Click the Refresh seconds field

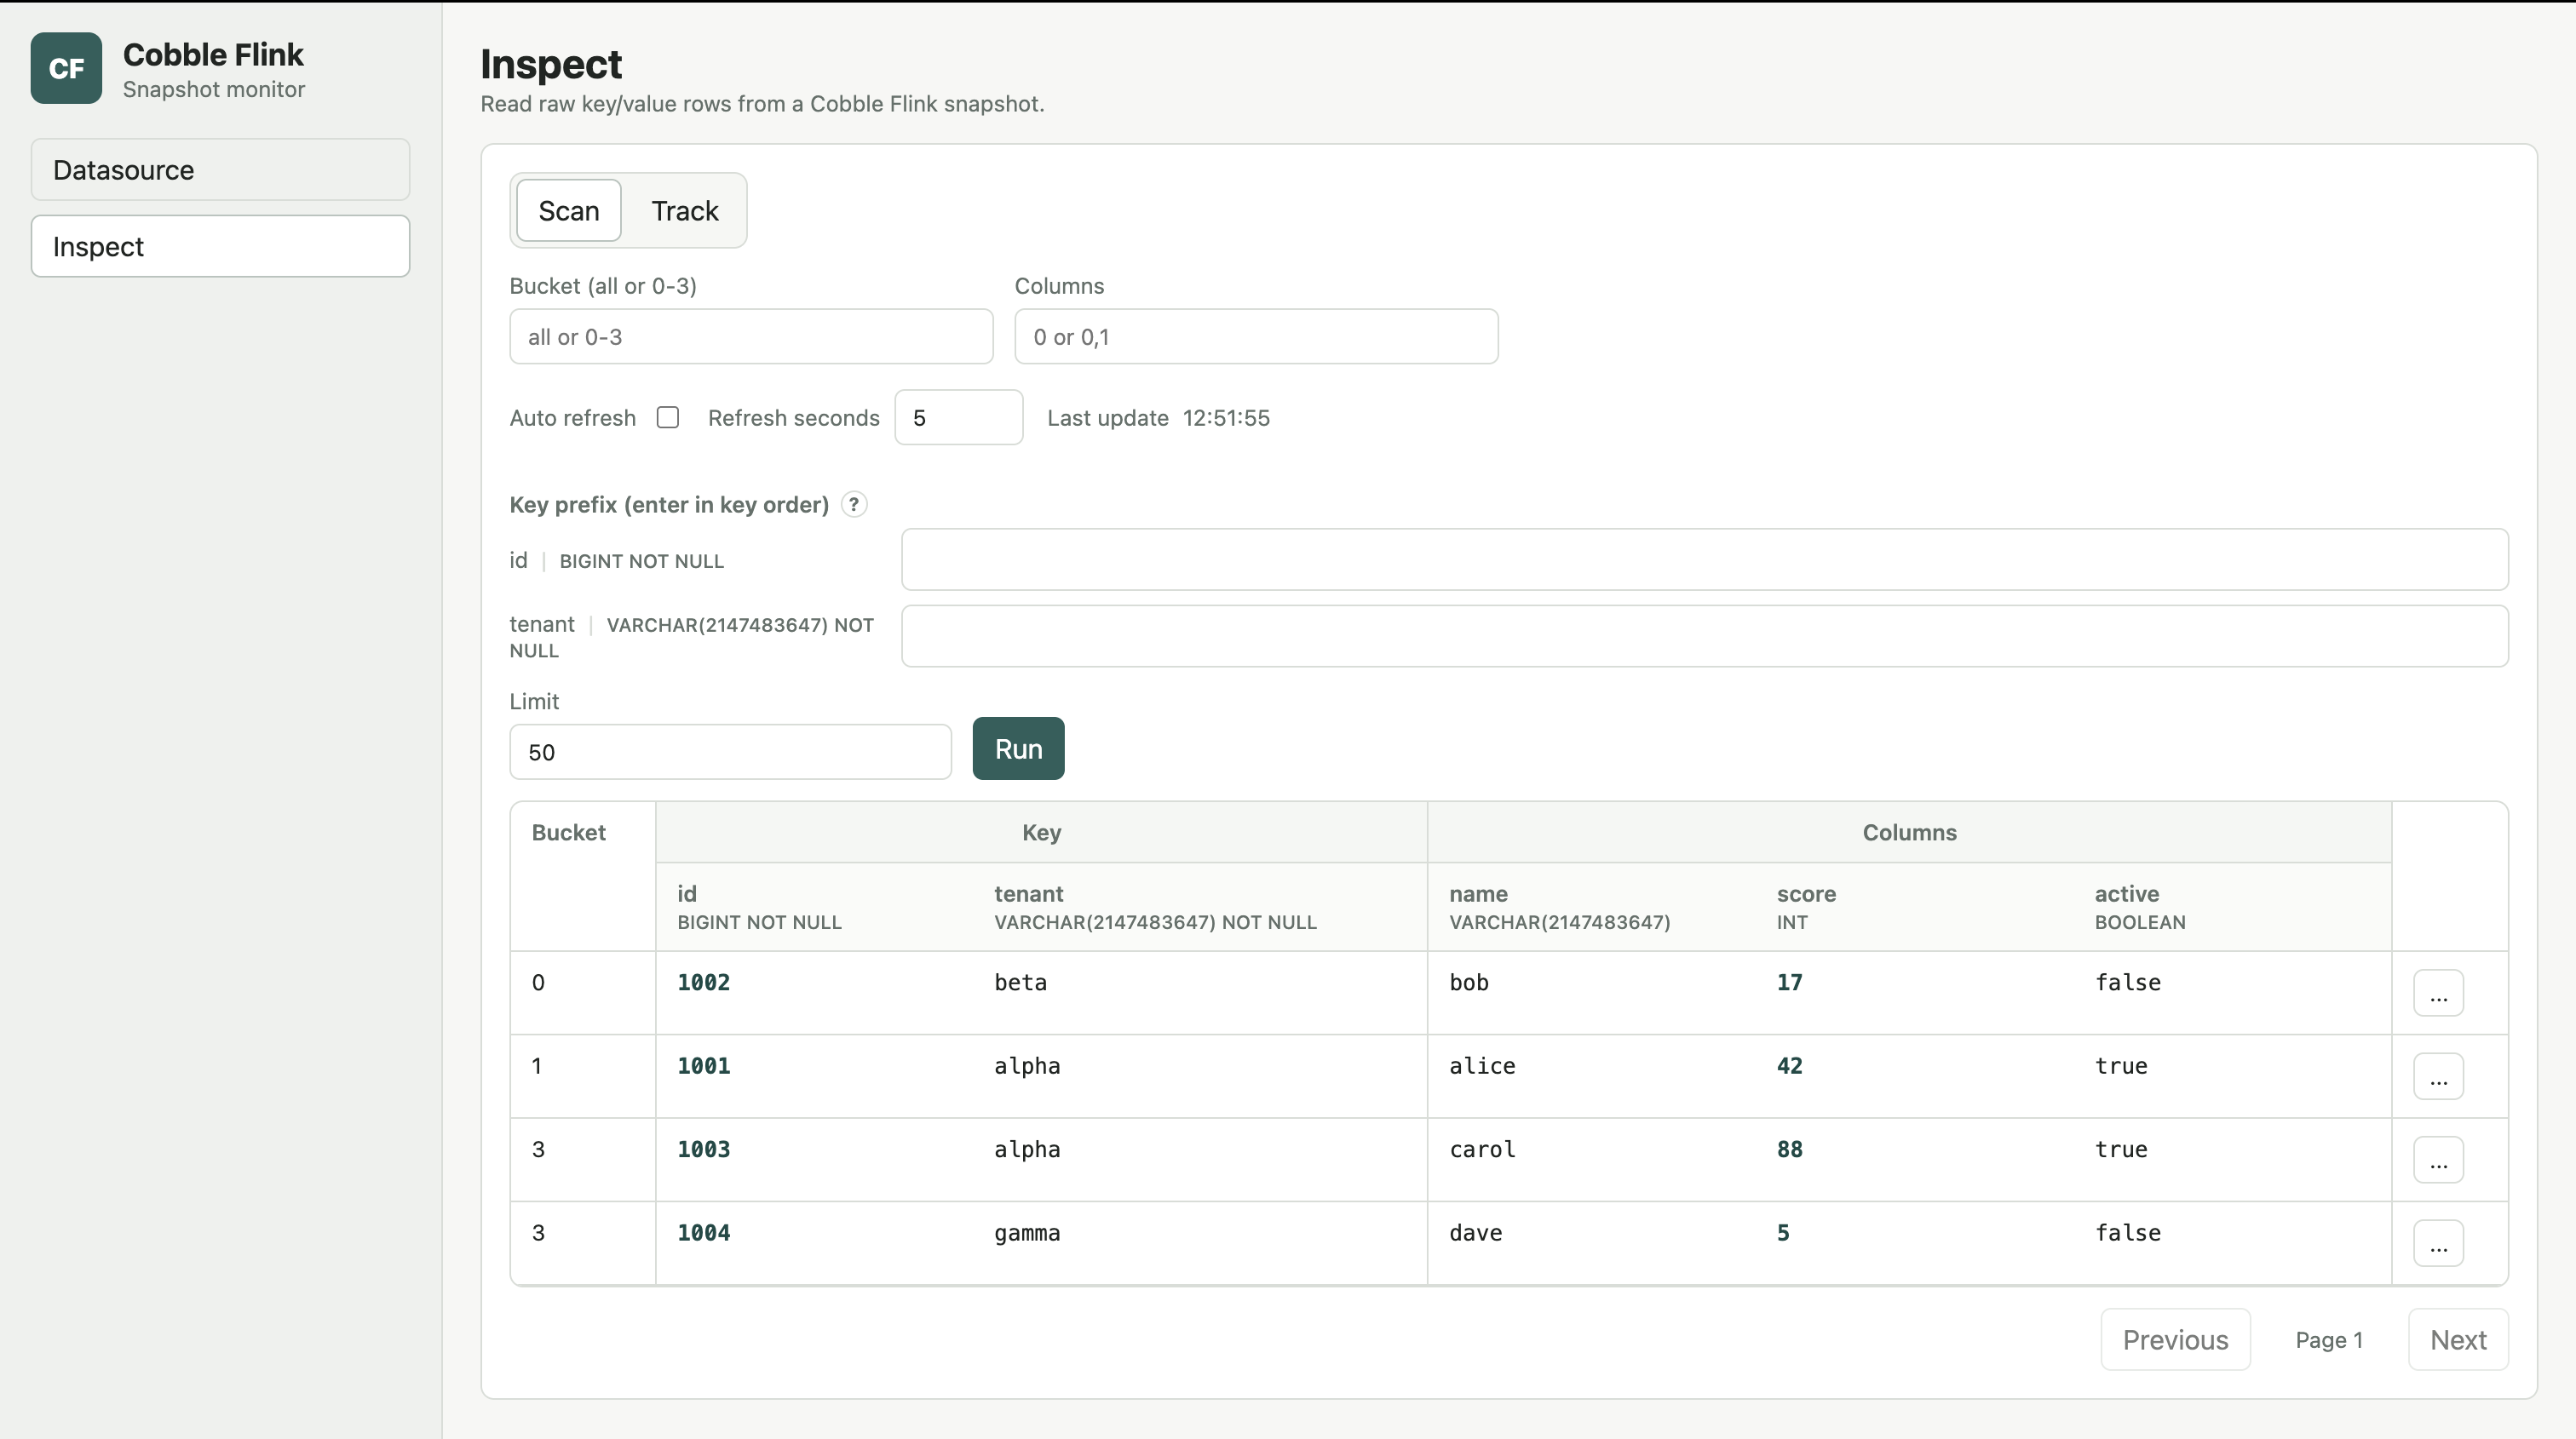pyautogui.click(x=958, y=418)
